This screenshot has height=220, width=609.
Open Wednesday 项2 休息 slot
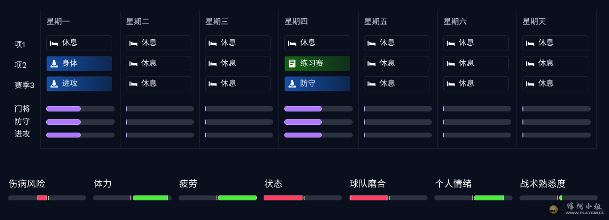click(x=238, y=63)
